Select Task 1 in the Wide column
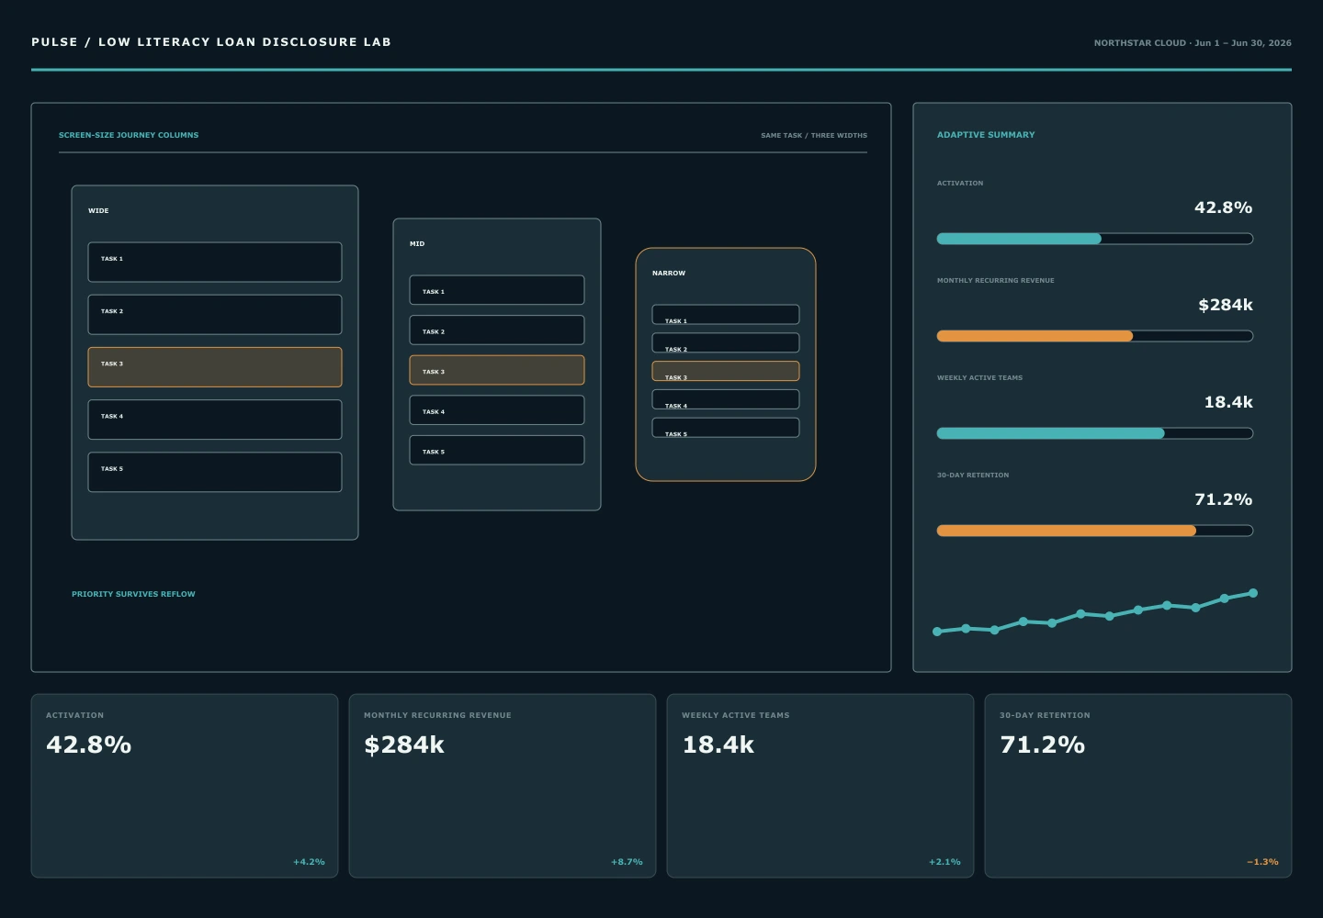 [215, 263]
